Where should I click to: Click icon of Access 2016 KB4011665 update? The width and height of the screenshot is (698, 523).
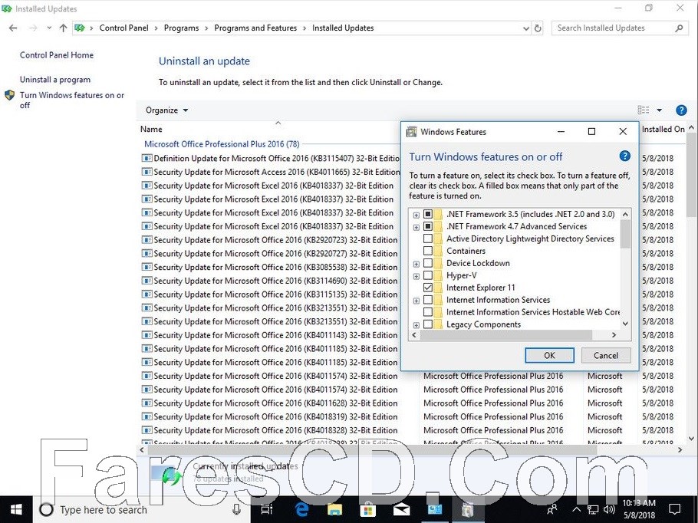[x=147, y=172]
